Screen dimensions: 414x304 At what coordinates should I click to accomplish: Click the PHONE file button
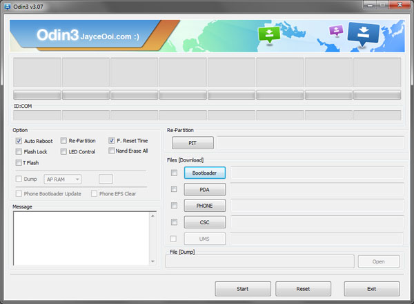point(205,206)
